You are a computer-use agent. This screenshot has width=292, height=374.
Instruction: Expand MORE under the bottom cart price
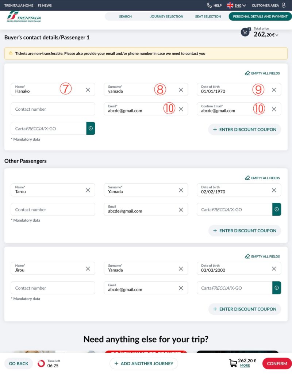click(245, 366)
